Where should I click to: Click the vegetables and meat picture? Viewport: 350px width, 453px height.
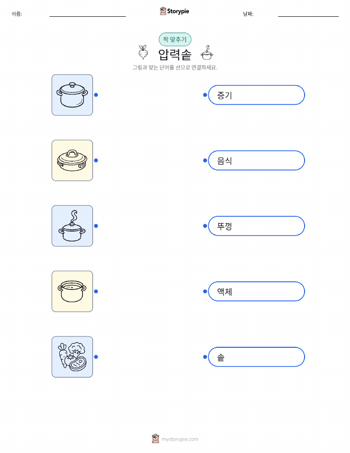click(72, 357)
